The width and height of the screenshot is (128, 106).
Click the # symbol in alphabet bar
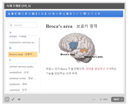(99, 14)
